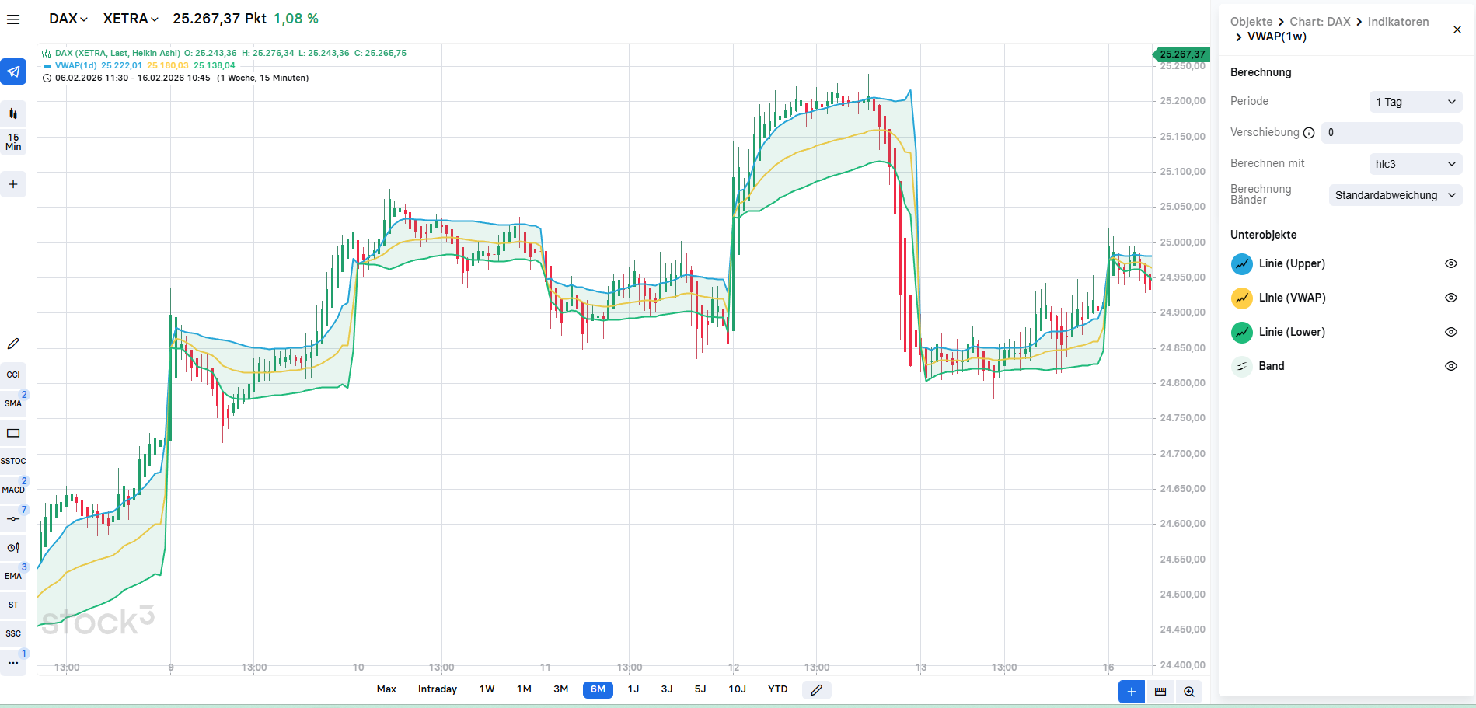Open the Band style icon
Viewport: 1476px width, 708px height.
(x=1242, y=366)
